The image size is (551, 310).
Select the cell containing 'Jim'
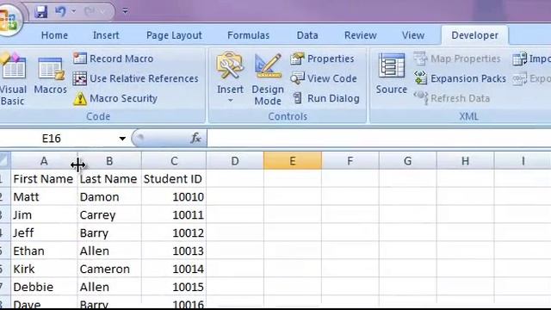click(x=44, y=214)
